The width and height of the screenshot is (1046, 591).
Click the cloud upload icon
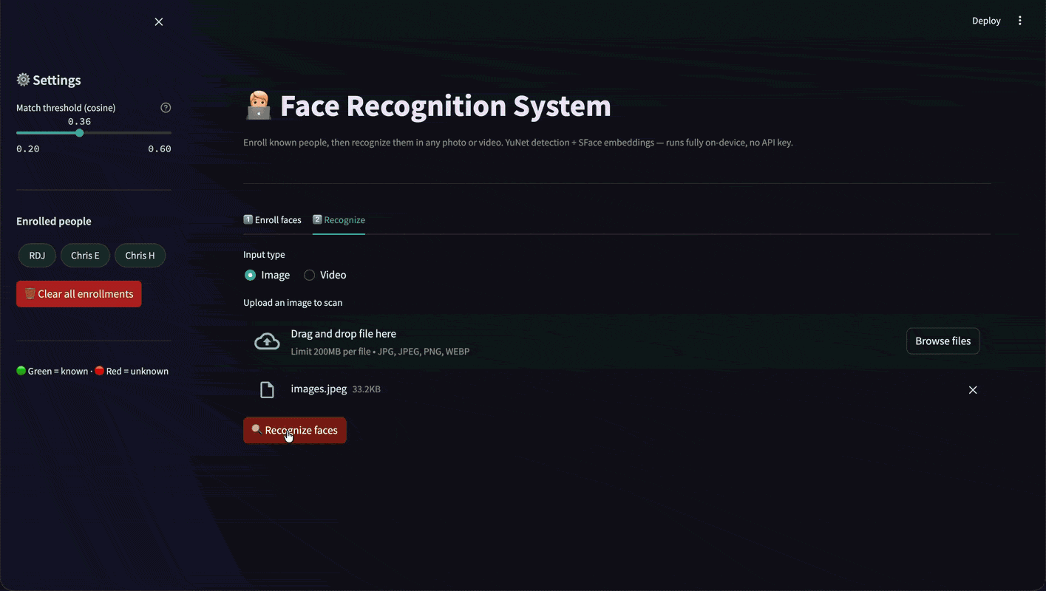267,341
